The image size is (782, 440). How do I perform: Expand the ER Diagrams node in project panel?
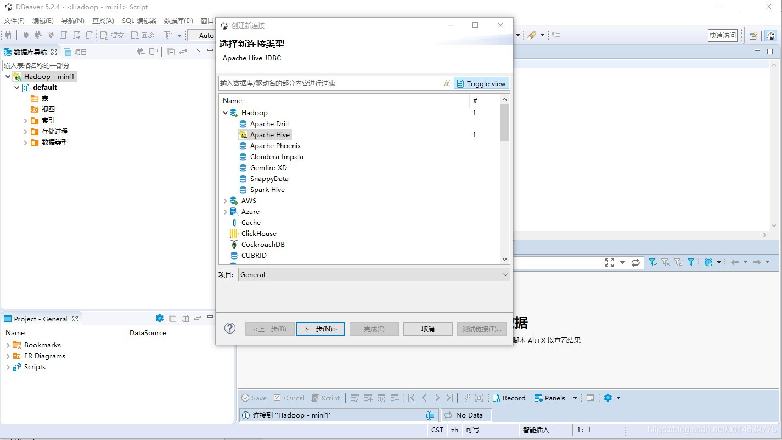(x=8, y=356)
